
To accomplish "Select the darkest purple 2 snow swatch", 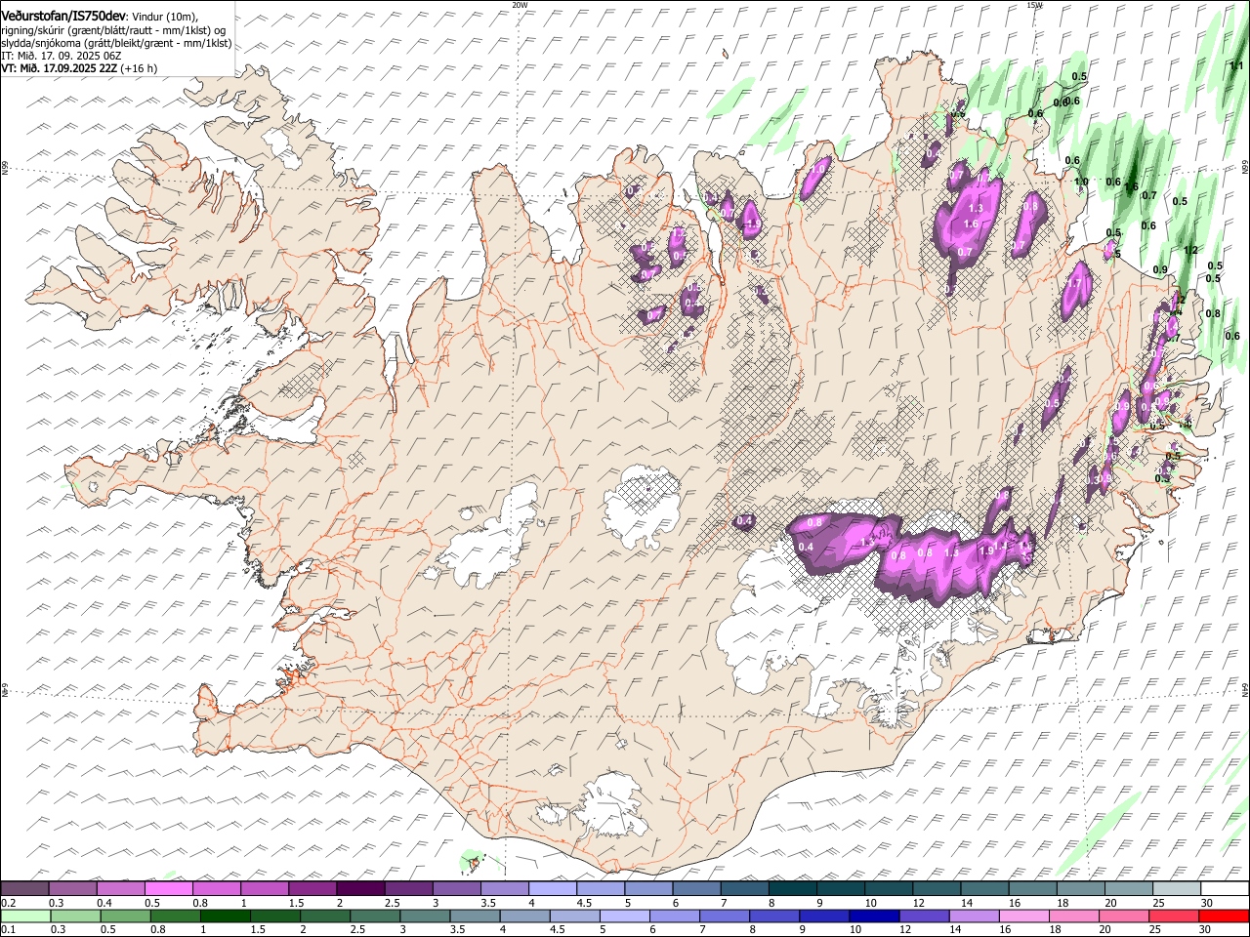I will [x=359, y=888].
